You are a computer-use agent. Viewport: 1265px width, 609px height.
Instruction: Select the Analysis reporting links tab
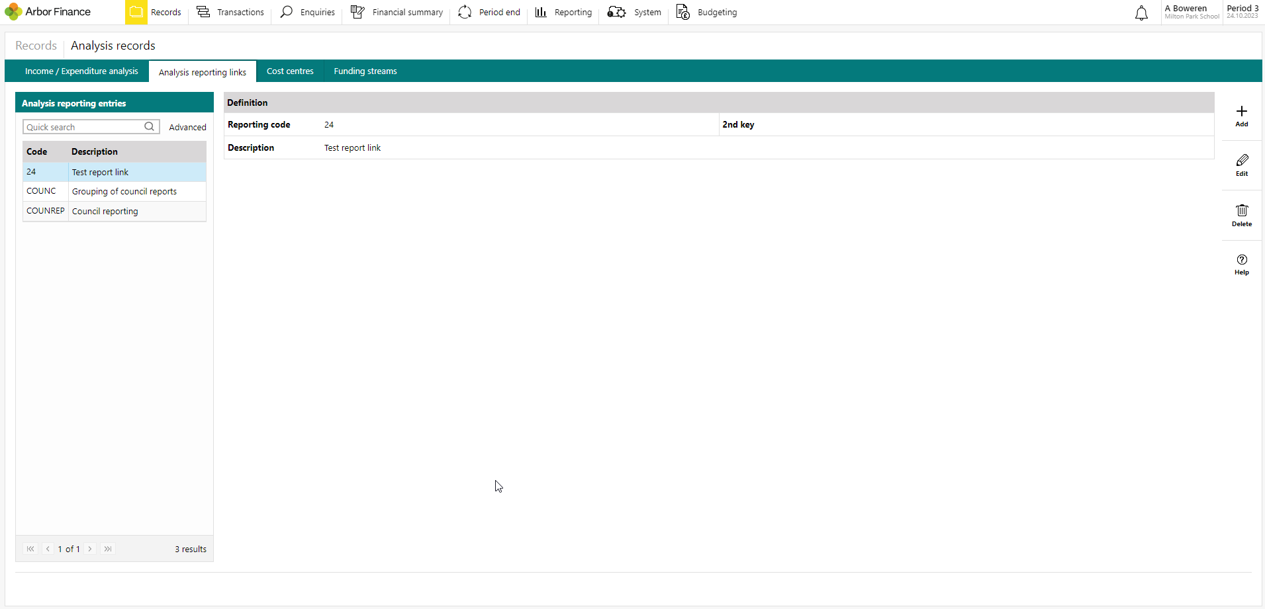coord(203,72)
